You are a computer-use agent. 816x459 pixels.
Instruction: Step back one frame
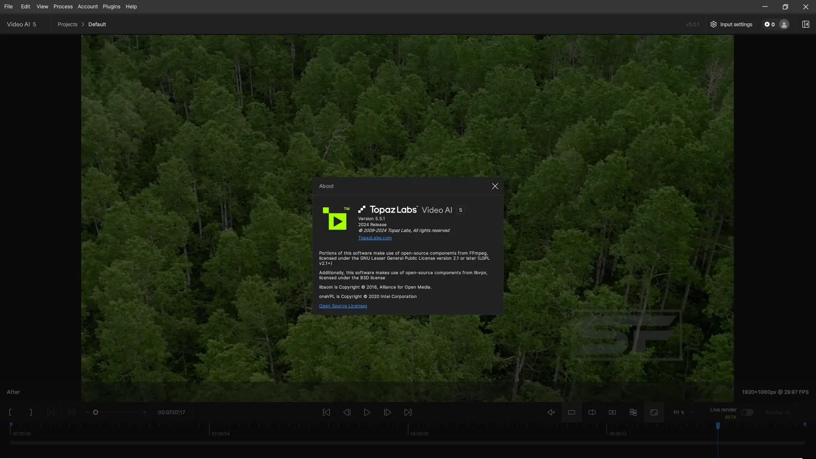point(346,412)
